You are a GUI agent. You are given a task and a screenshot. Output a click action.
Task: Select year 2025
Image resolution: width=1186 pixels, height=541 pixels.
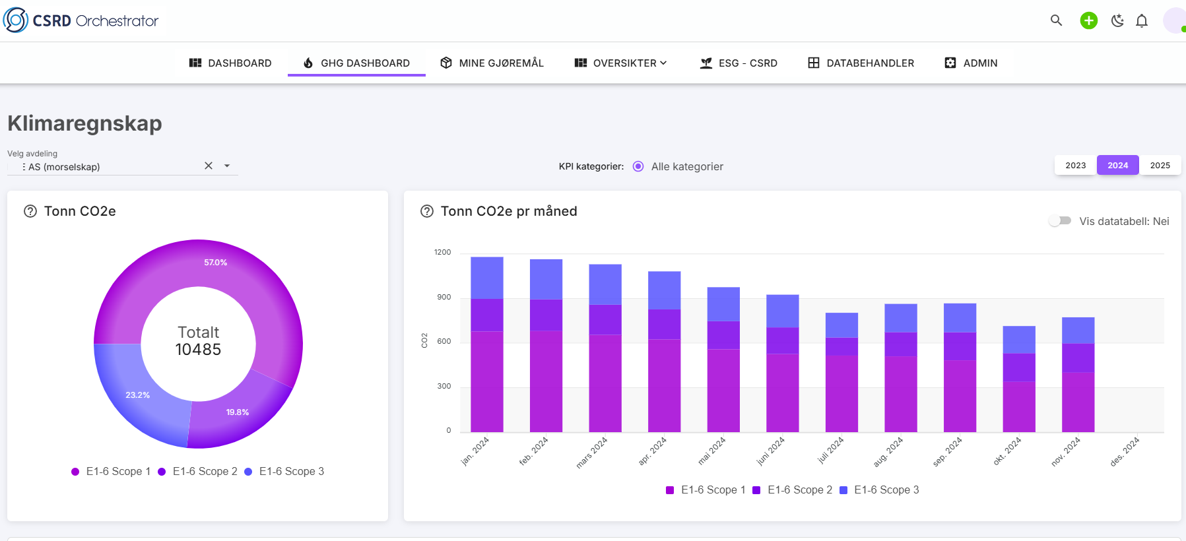(1160, 165)
